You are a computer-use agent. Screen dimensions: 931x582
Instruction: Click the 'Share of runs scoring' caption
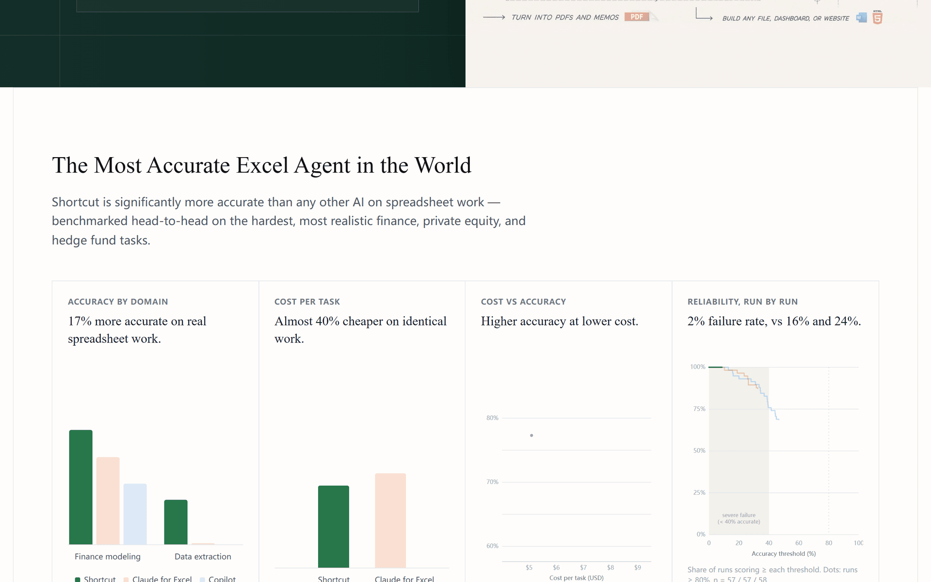click(x=772, y=574)
